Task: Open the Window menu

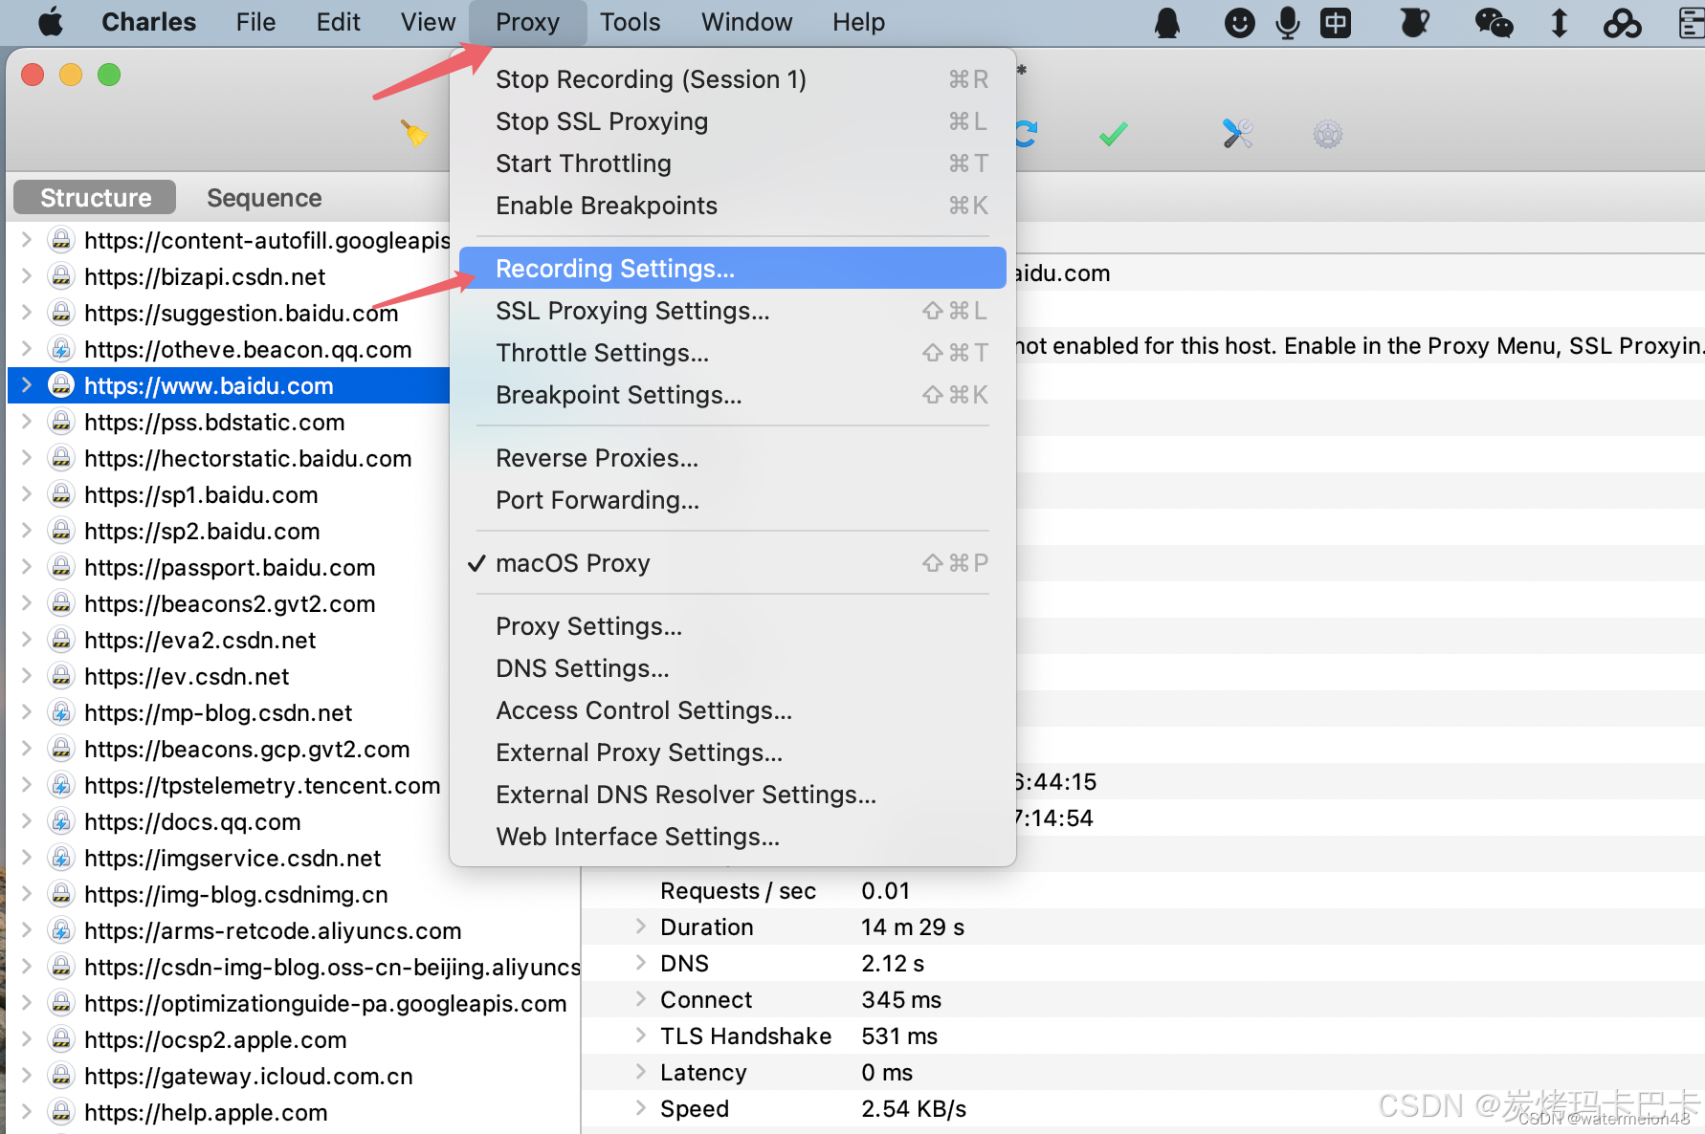Action: pos(746,22)
